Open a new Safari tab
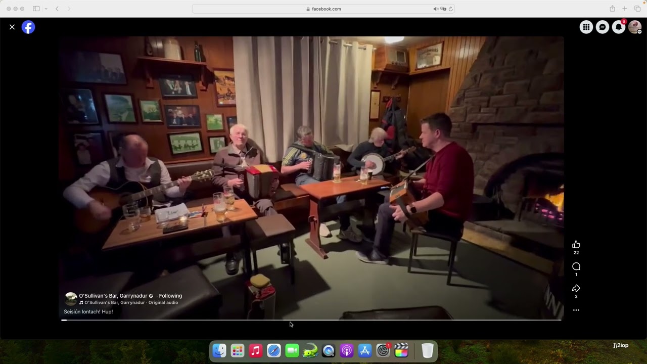 625,9
